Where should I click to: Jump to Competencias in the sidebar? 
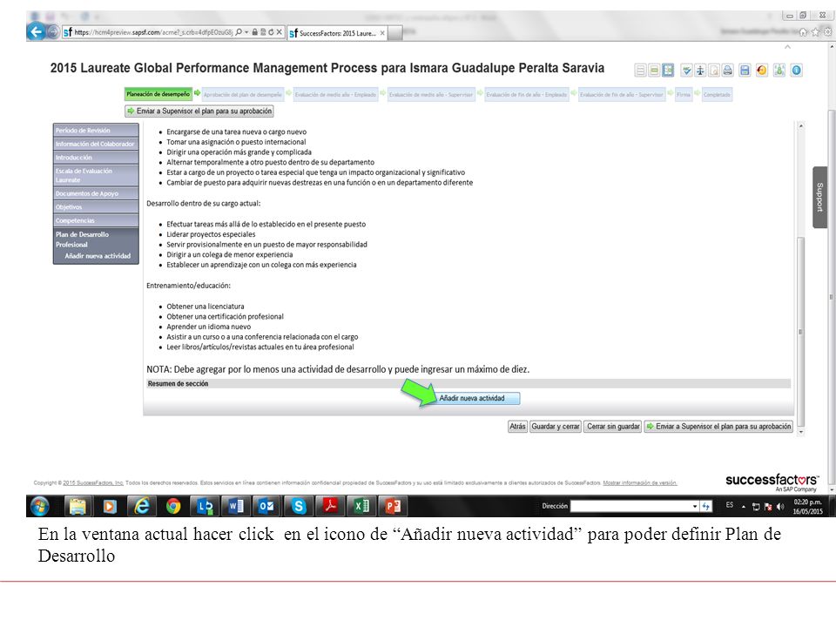(x=96, y=220)
